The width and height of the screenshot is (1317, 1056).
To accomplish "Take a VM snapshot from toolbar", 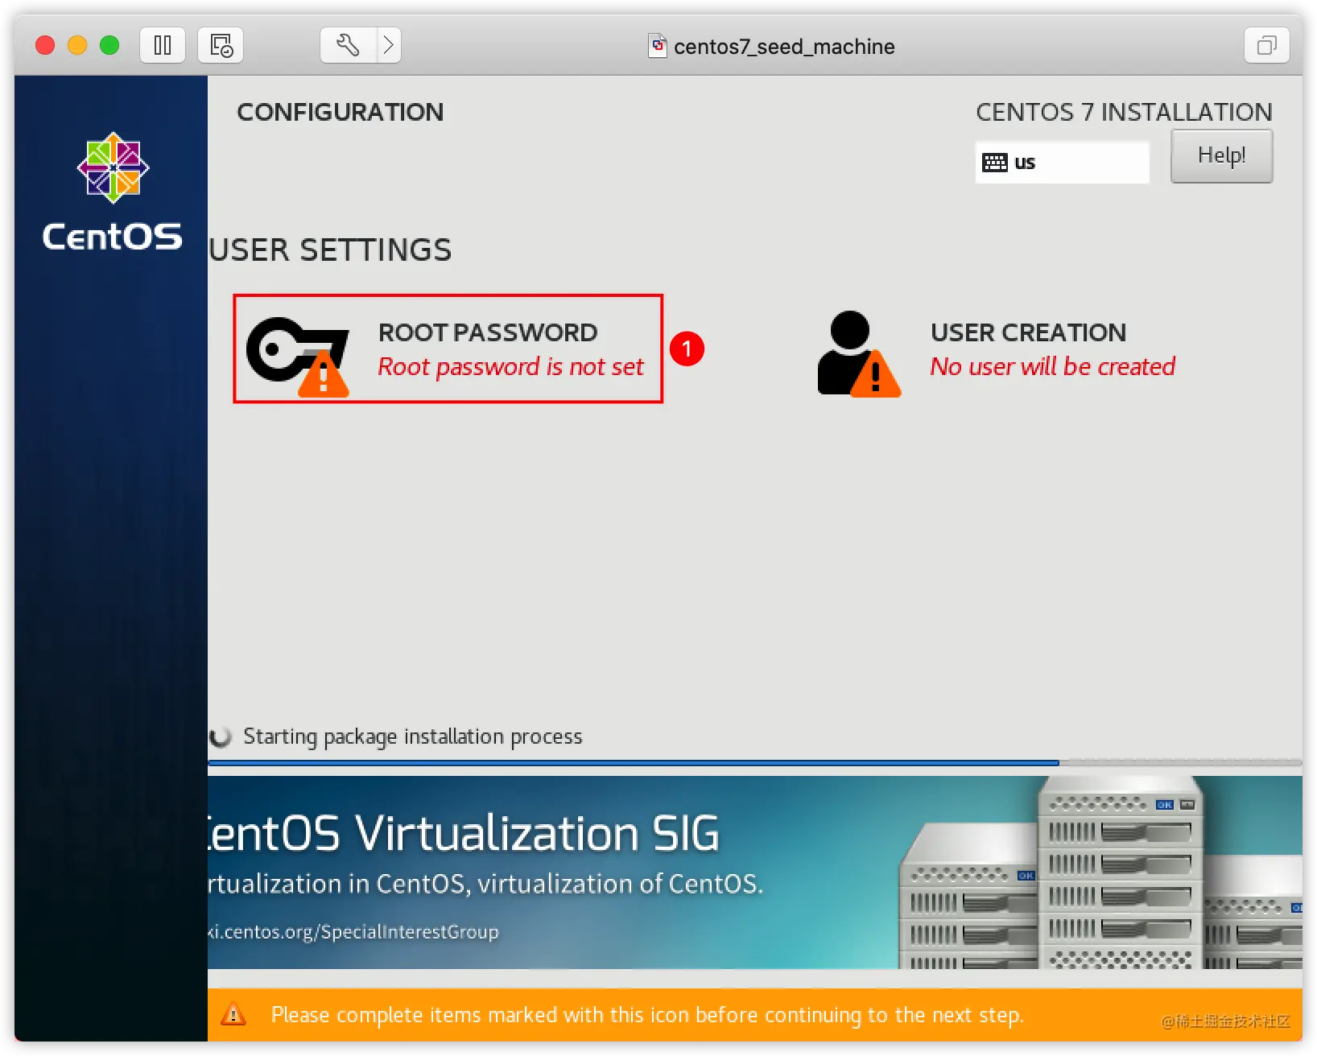I will pos(221,45).
